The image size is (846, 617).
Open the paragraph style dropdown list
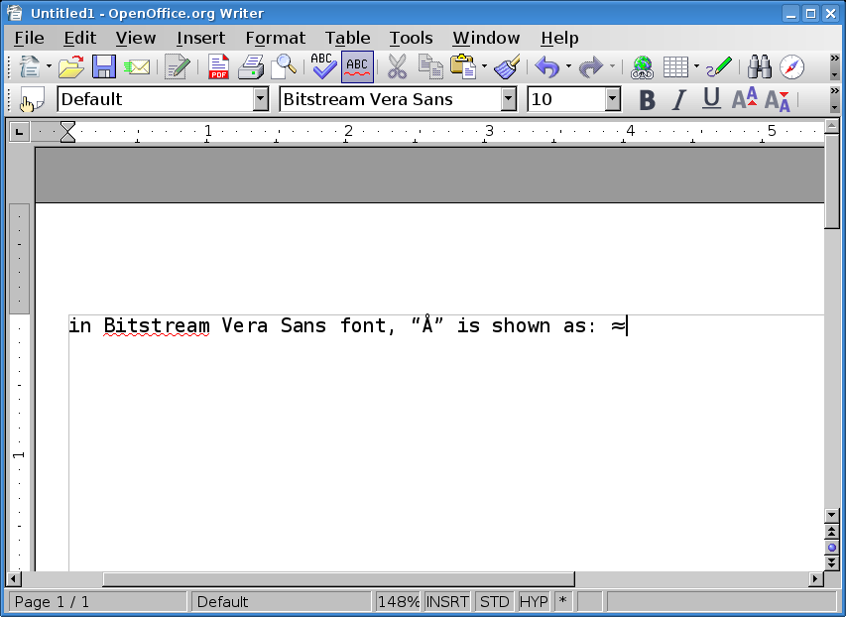pos(261,99)
